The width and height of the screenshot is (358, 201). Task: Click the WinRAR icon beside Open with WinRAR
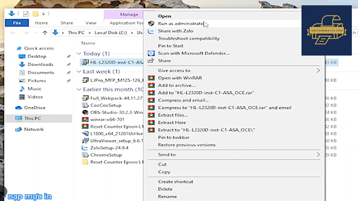[x=151, y=78]
